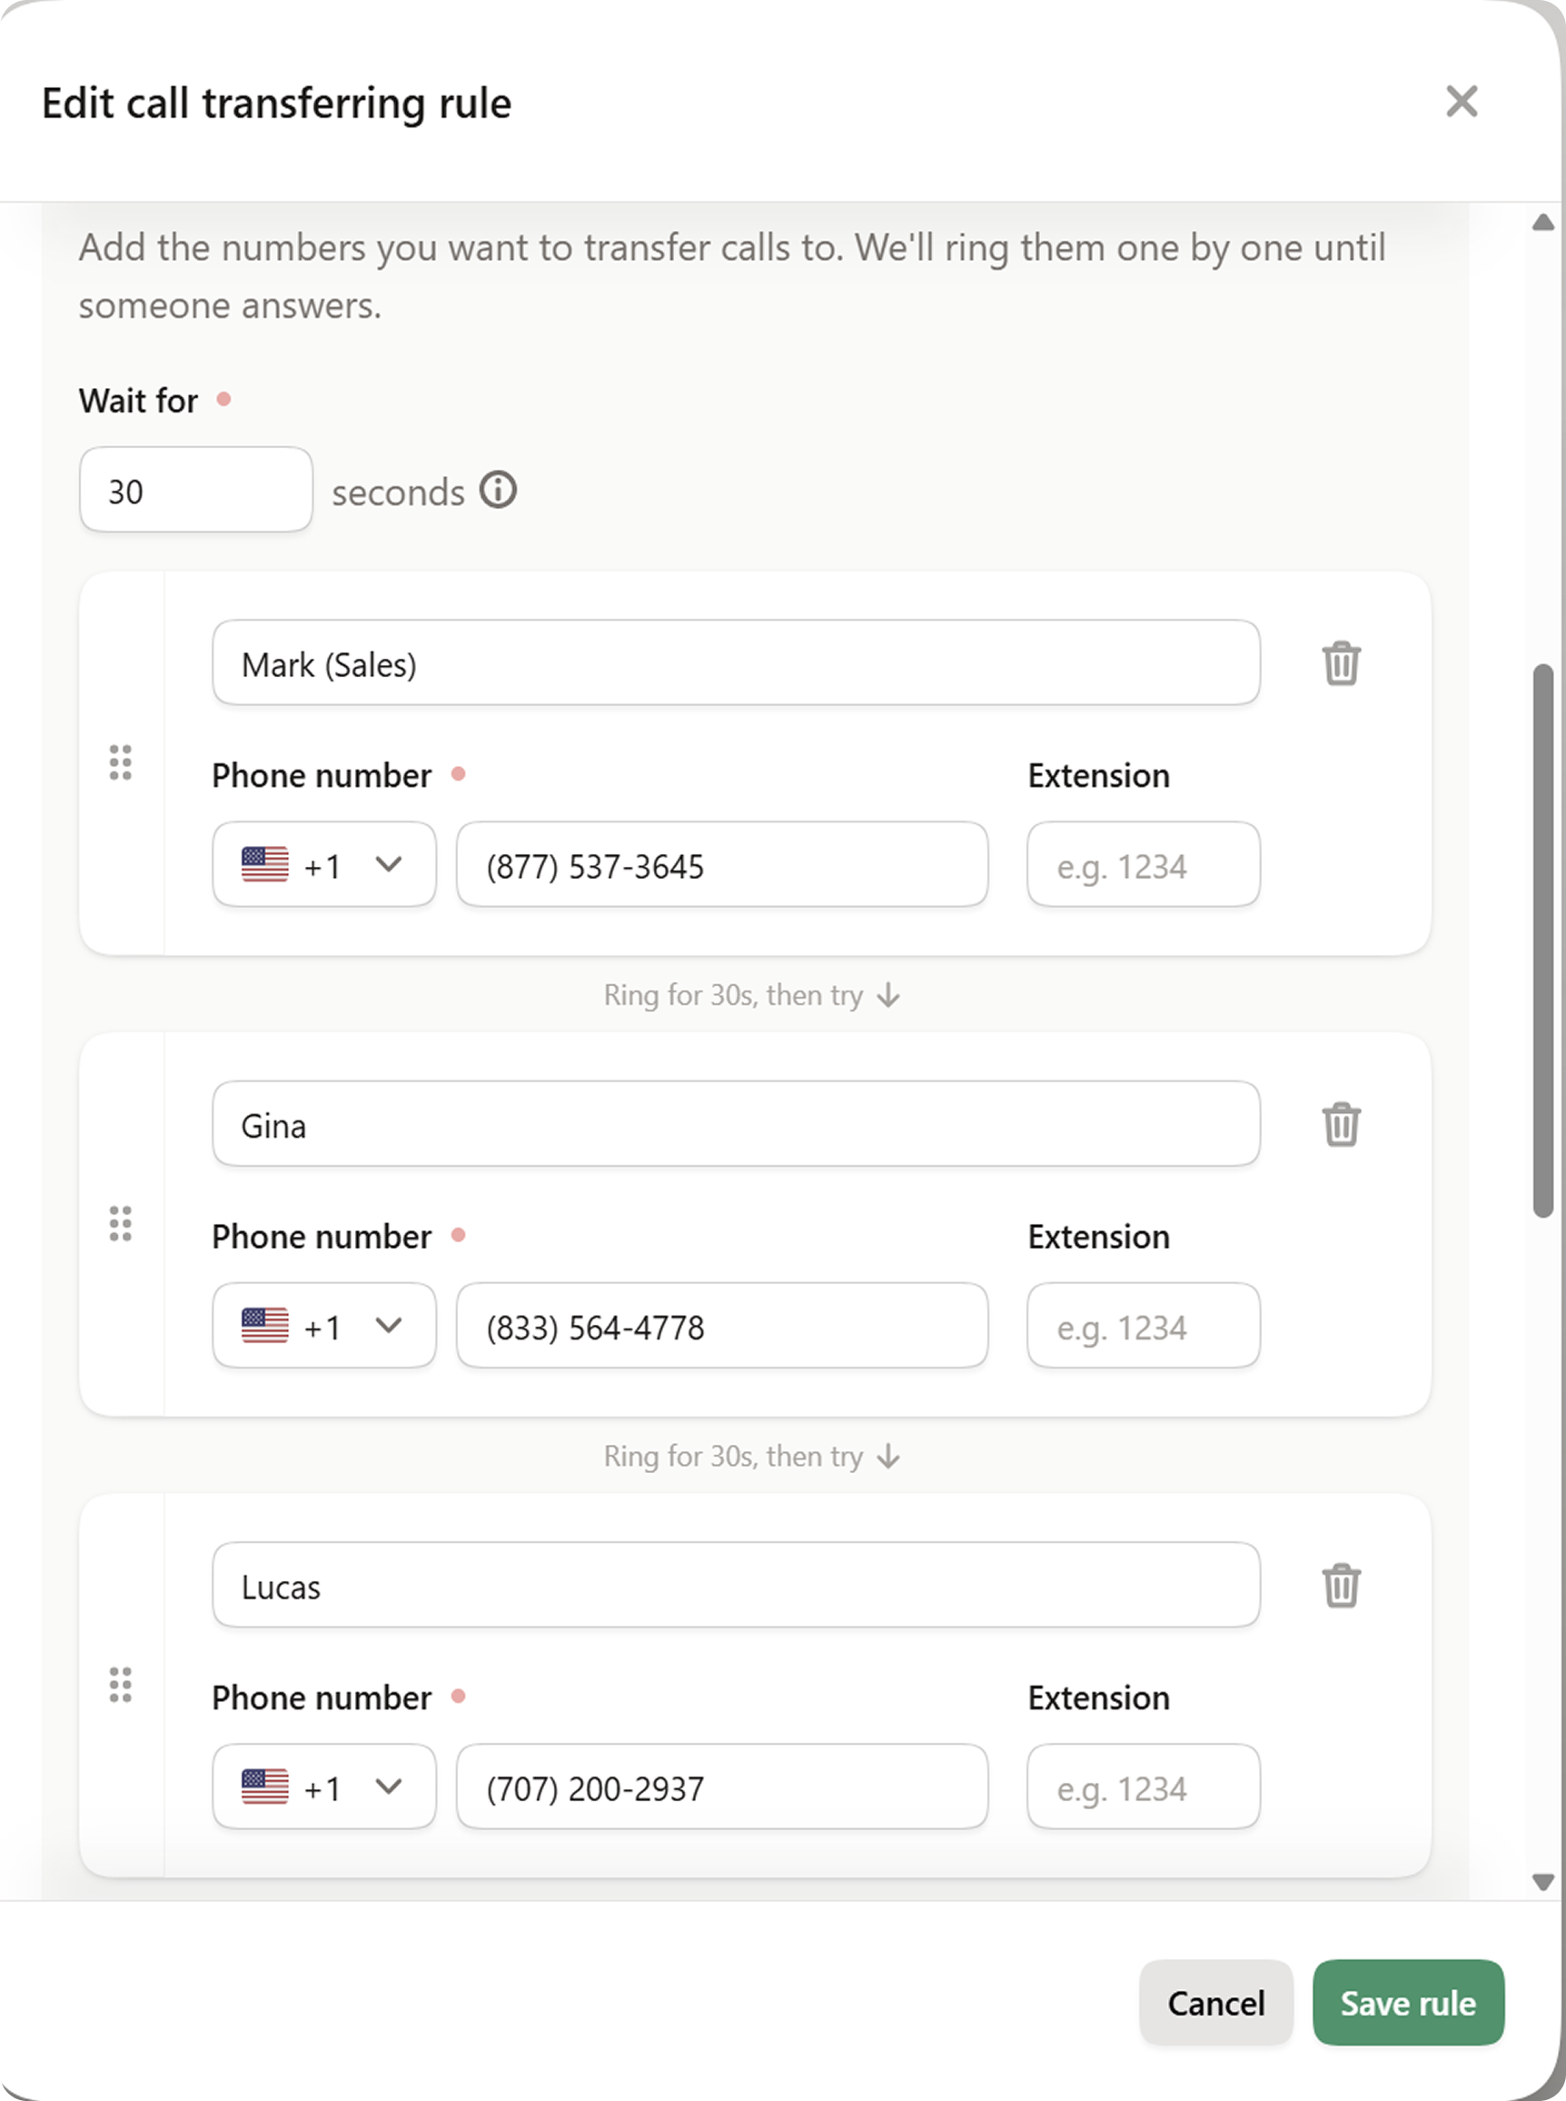
Task: Delete the Gina transfer entry
Action: [1341, 1124]
